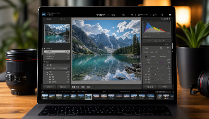The height and width of the screenshot is (119, 209).
Task: Pick the white balance eyedropper tool
Action: pos(145,57)
